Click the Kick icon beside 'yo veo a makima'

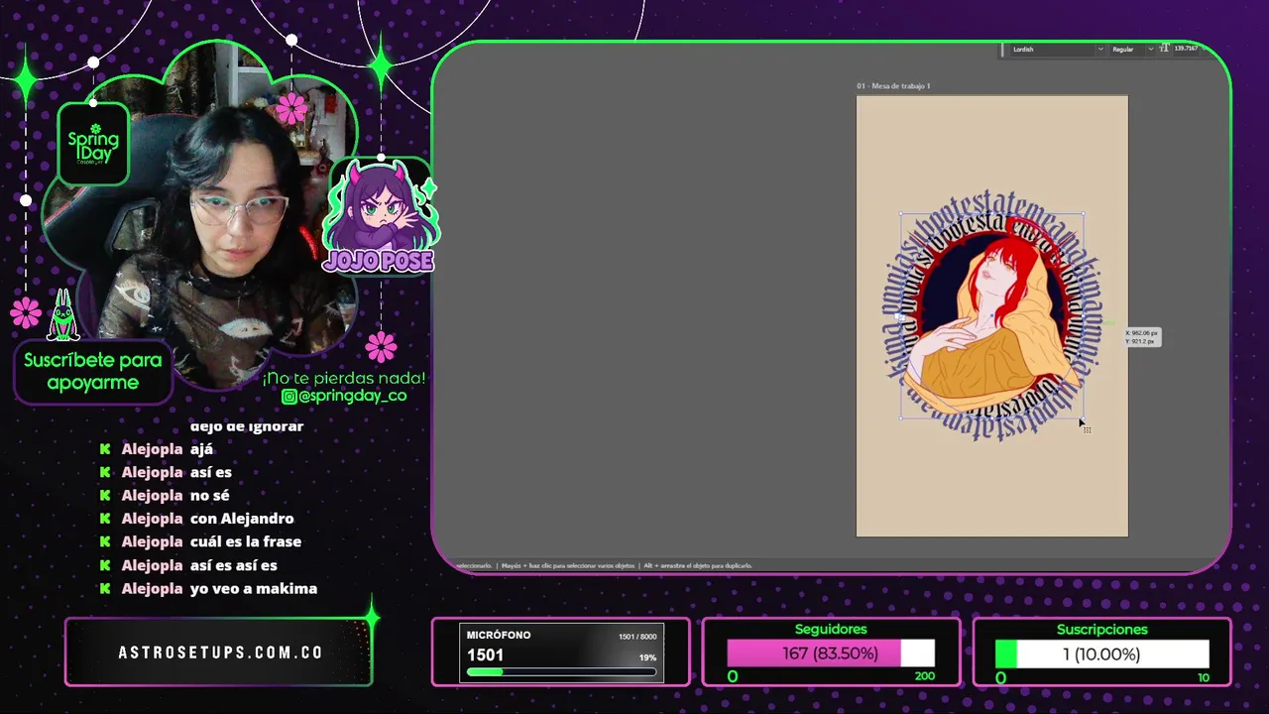tap(105, 589)
